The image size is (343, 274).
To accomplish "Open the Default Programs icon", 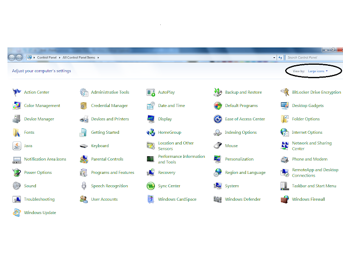I will click(x=218, y=106).
